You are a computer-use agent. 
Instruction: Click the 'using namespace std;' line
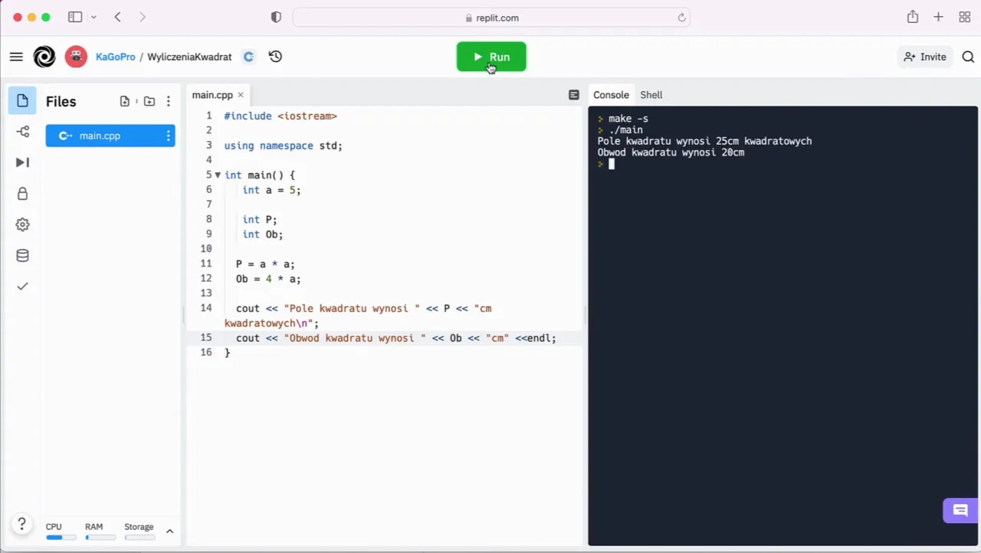pos(283,146)
